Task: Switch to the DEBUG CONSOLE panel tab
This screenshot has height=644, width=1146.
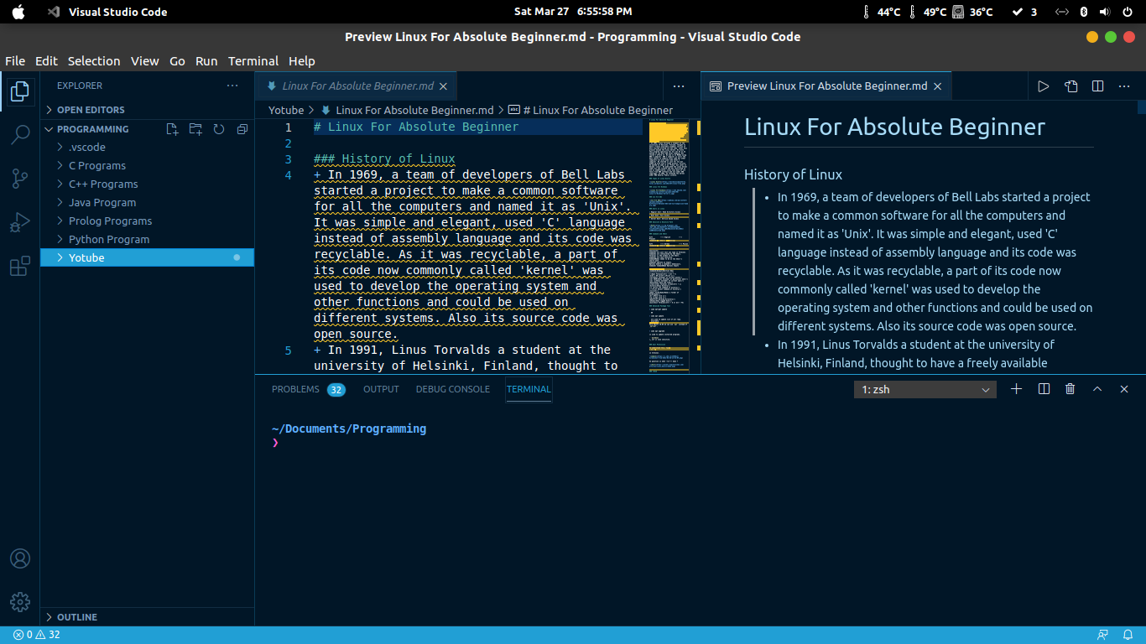Action: pyautogui.click(x=452, y=389)
